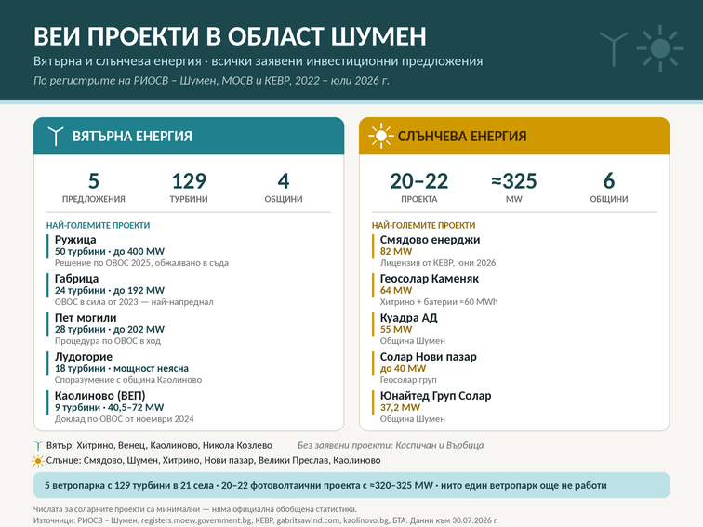Select the Солар Нови пазар project name

(428, 357)
